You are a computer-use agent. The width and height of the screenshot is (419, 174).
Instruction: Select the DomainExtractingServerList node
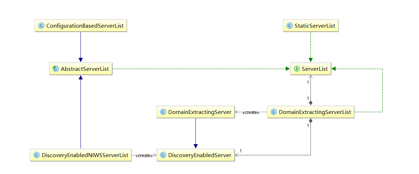click(311, 112)
